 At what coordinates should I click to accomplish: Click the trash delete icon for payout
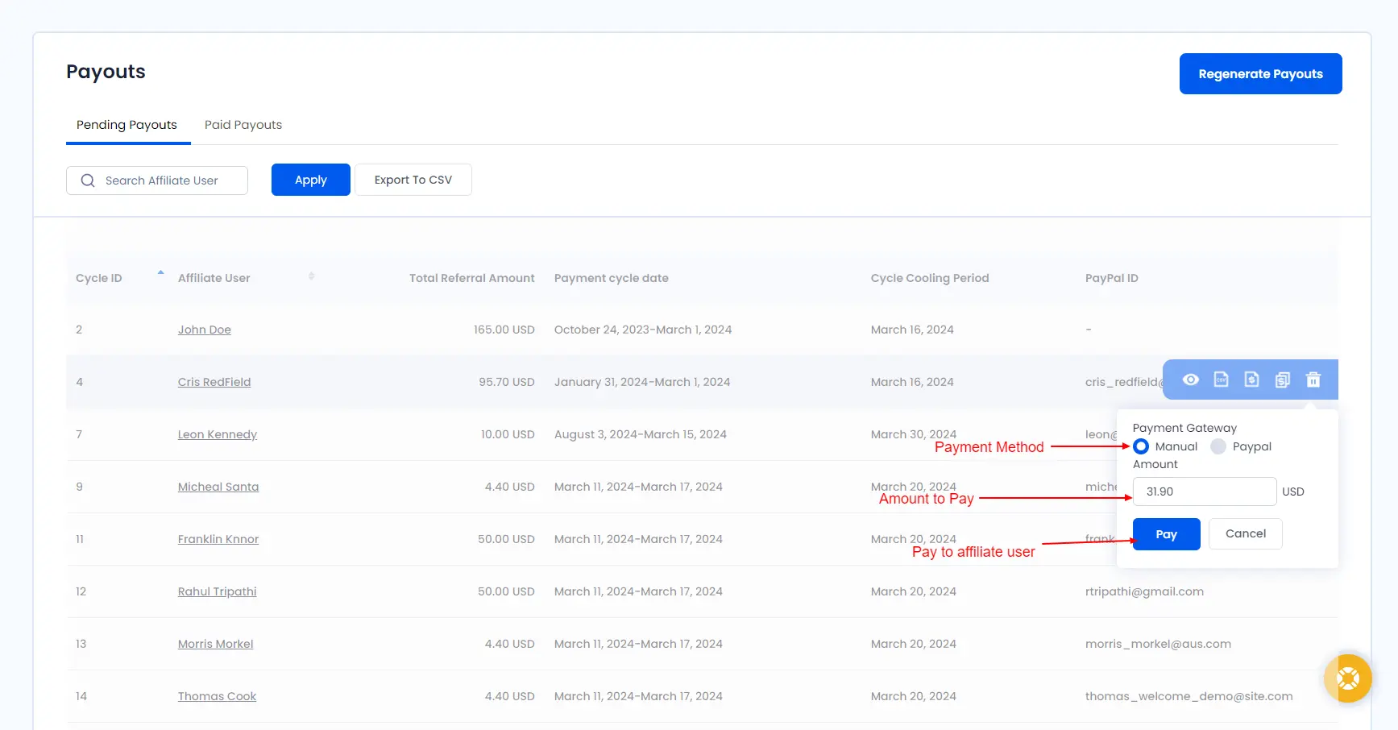(1313, 380)
